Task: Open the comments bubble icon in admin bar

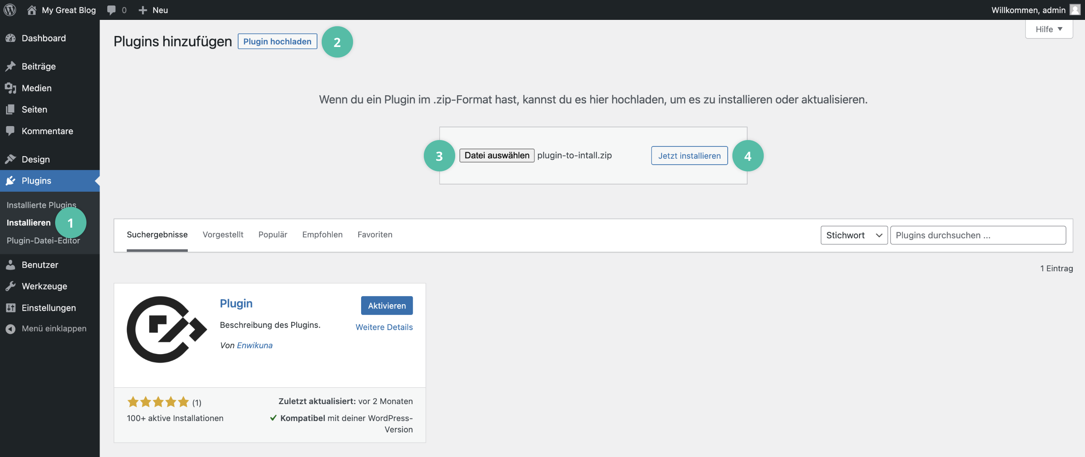Action: (x=111, y=10)
